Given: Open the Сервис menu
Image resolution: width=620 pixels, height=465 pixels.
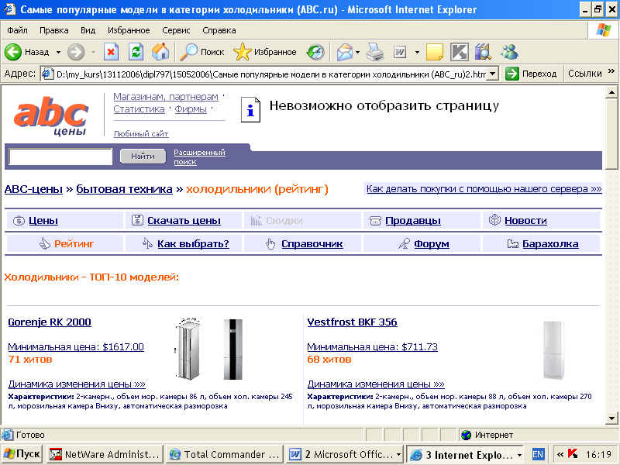Looking at the screenshot, I should click(177, 30).
